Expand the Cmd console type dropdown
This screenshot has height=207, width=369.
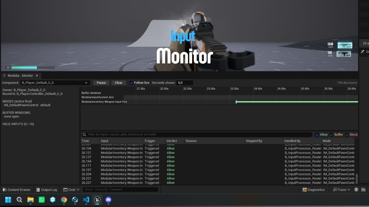coord(71,190)
